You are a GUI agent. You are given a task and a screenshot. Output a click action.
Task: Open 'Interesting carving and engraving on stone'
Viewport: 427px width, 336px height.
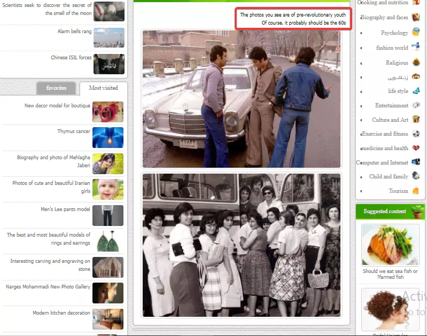pos(50,265)
